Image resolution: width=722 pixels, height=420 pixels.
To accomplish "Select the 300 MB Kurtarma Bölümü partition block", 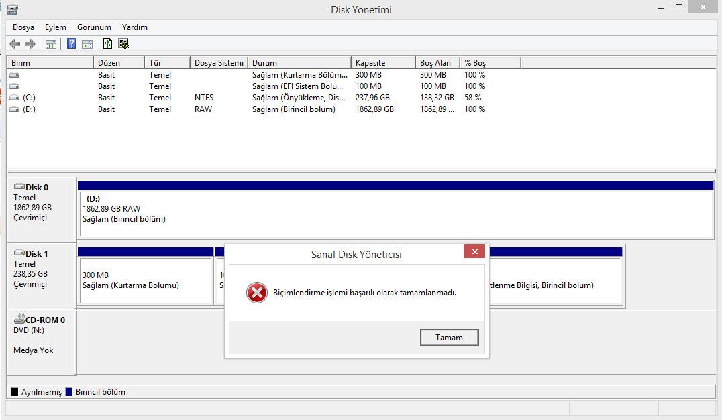I will (146, 276).
